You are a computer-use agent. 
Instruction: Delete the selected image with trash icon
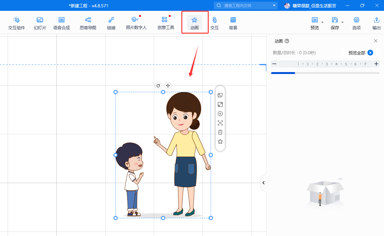pos(220,132)
